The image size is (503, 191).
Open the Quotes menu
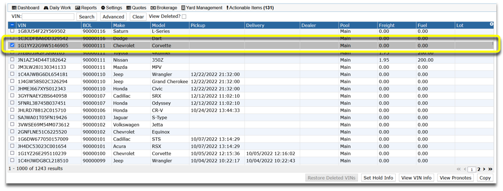(136, 8)
